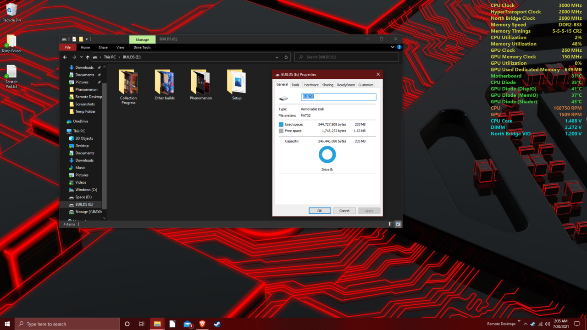Click the Task View taskbar button
The image size is (587, 330).
click(x=142, y=324)
